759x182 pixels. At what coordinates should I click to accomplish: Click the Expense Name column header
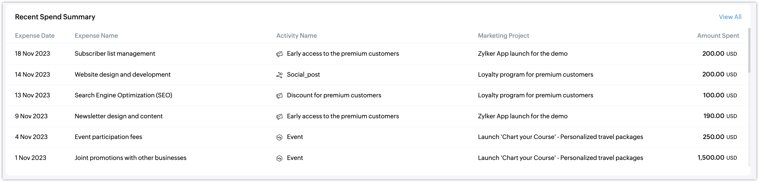96,36
